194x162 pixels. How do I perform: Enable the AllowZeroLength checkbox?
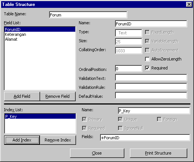(147, 59)
